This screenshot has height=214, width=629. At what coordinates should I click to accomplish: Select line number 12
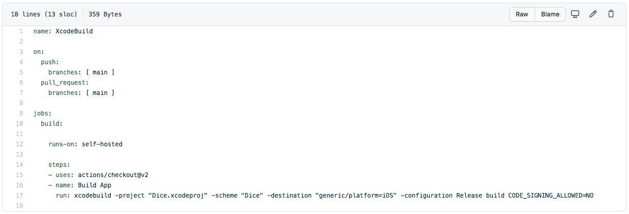[20, 144]
